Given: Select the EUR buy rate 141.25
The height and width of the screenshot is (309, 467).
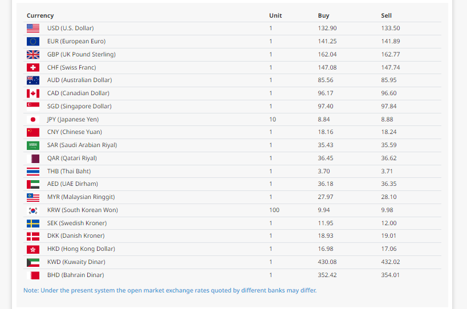Looking at the screenshot, I should 327,41.
